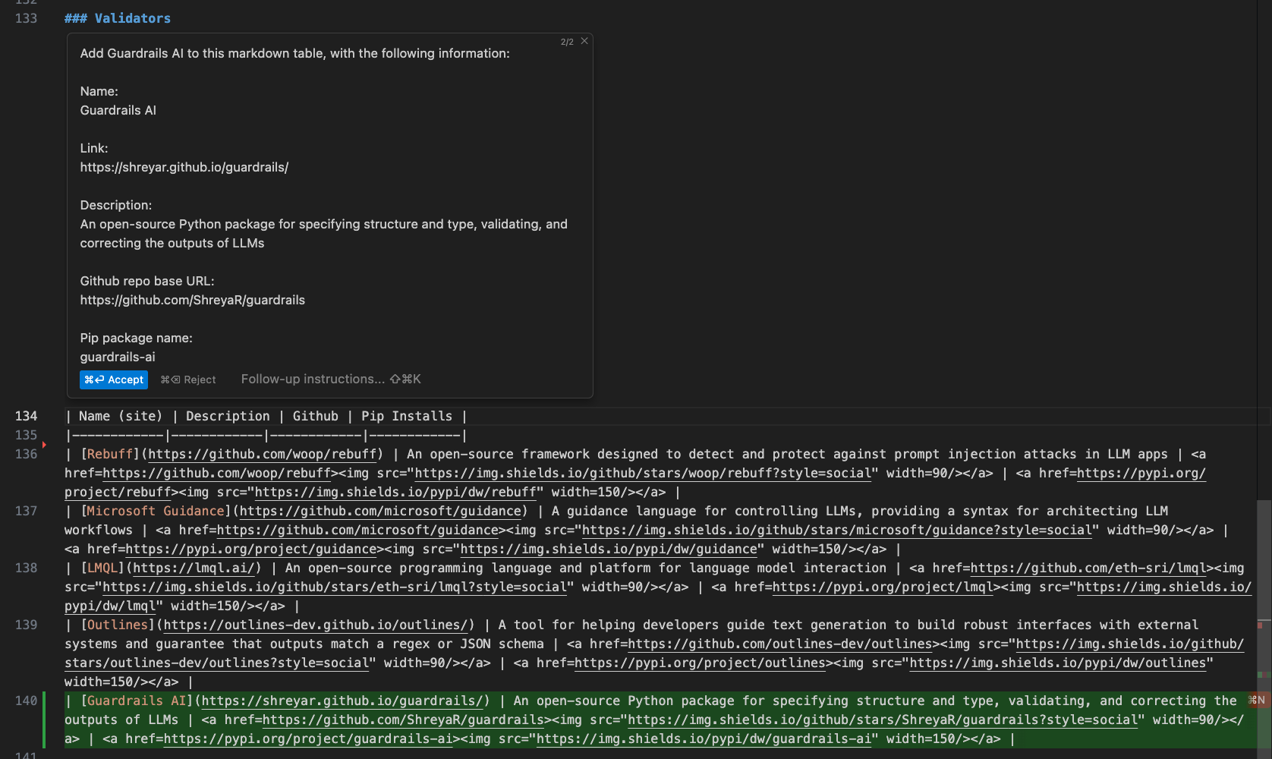
Task: Select line number 134 in the gutter
Action: (26, 416)
